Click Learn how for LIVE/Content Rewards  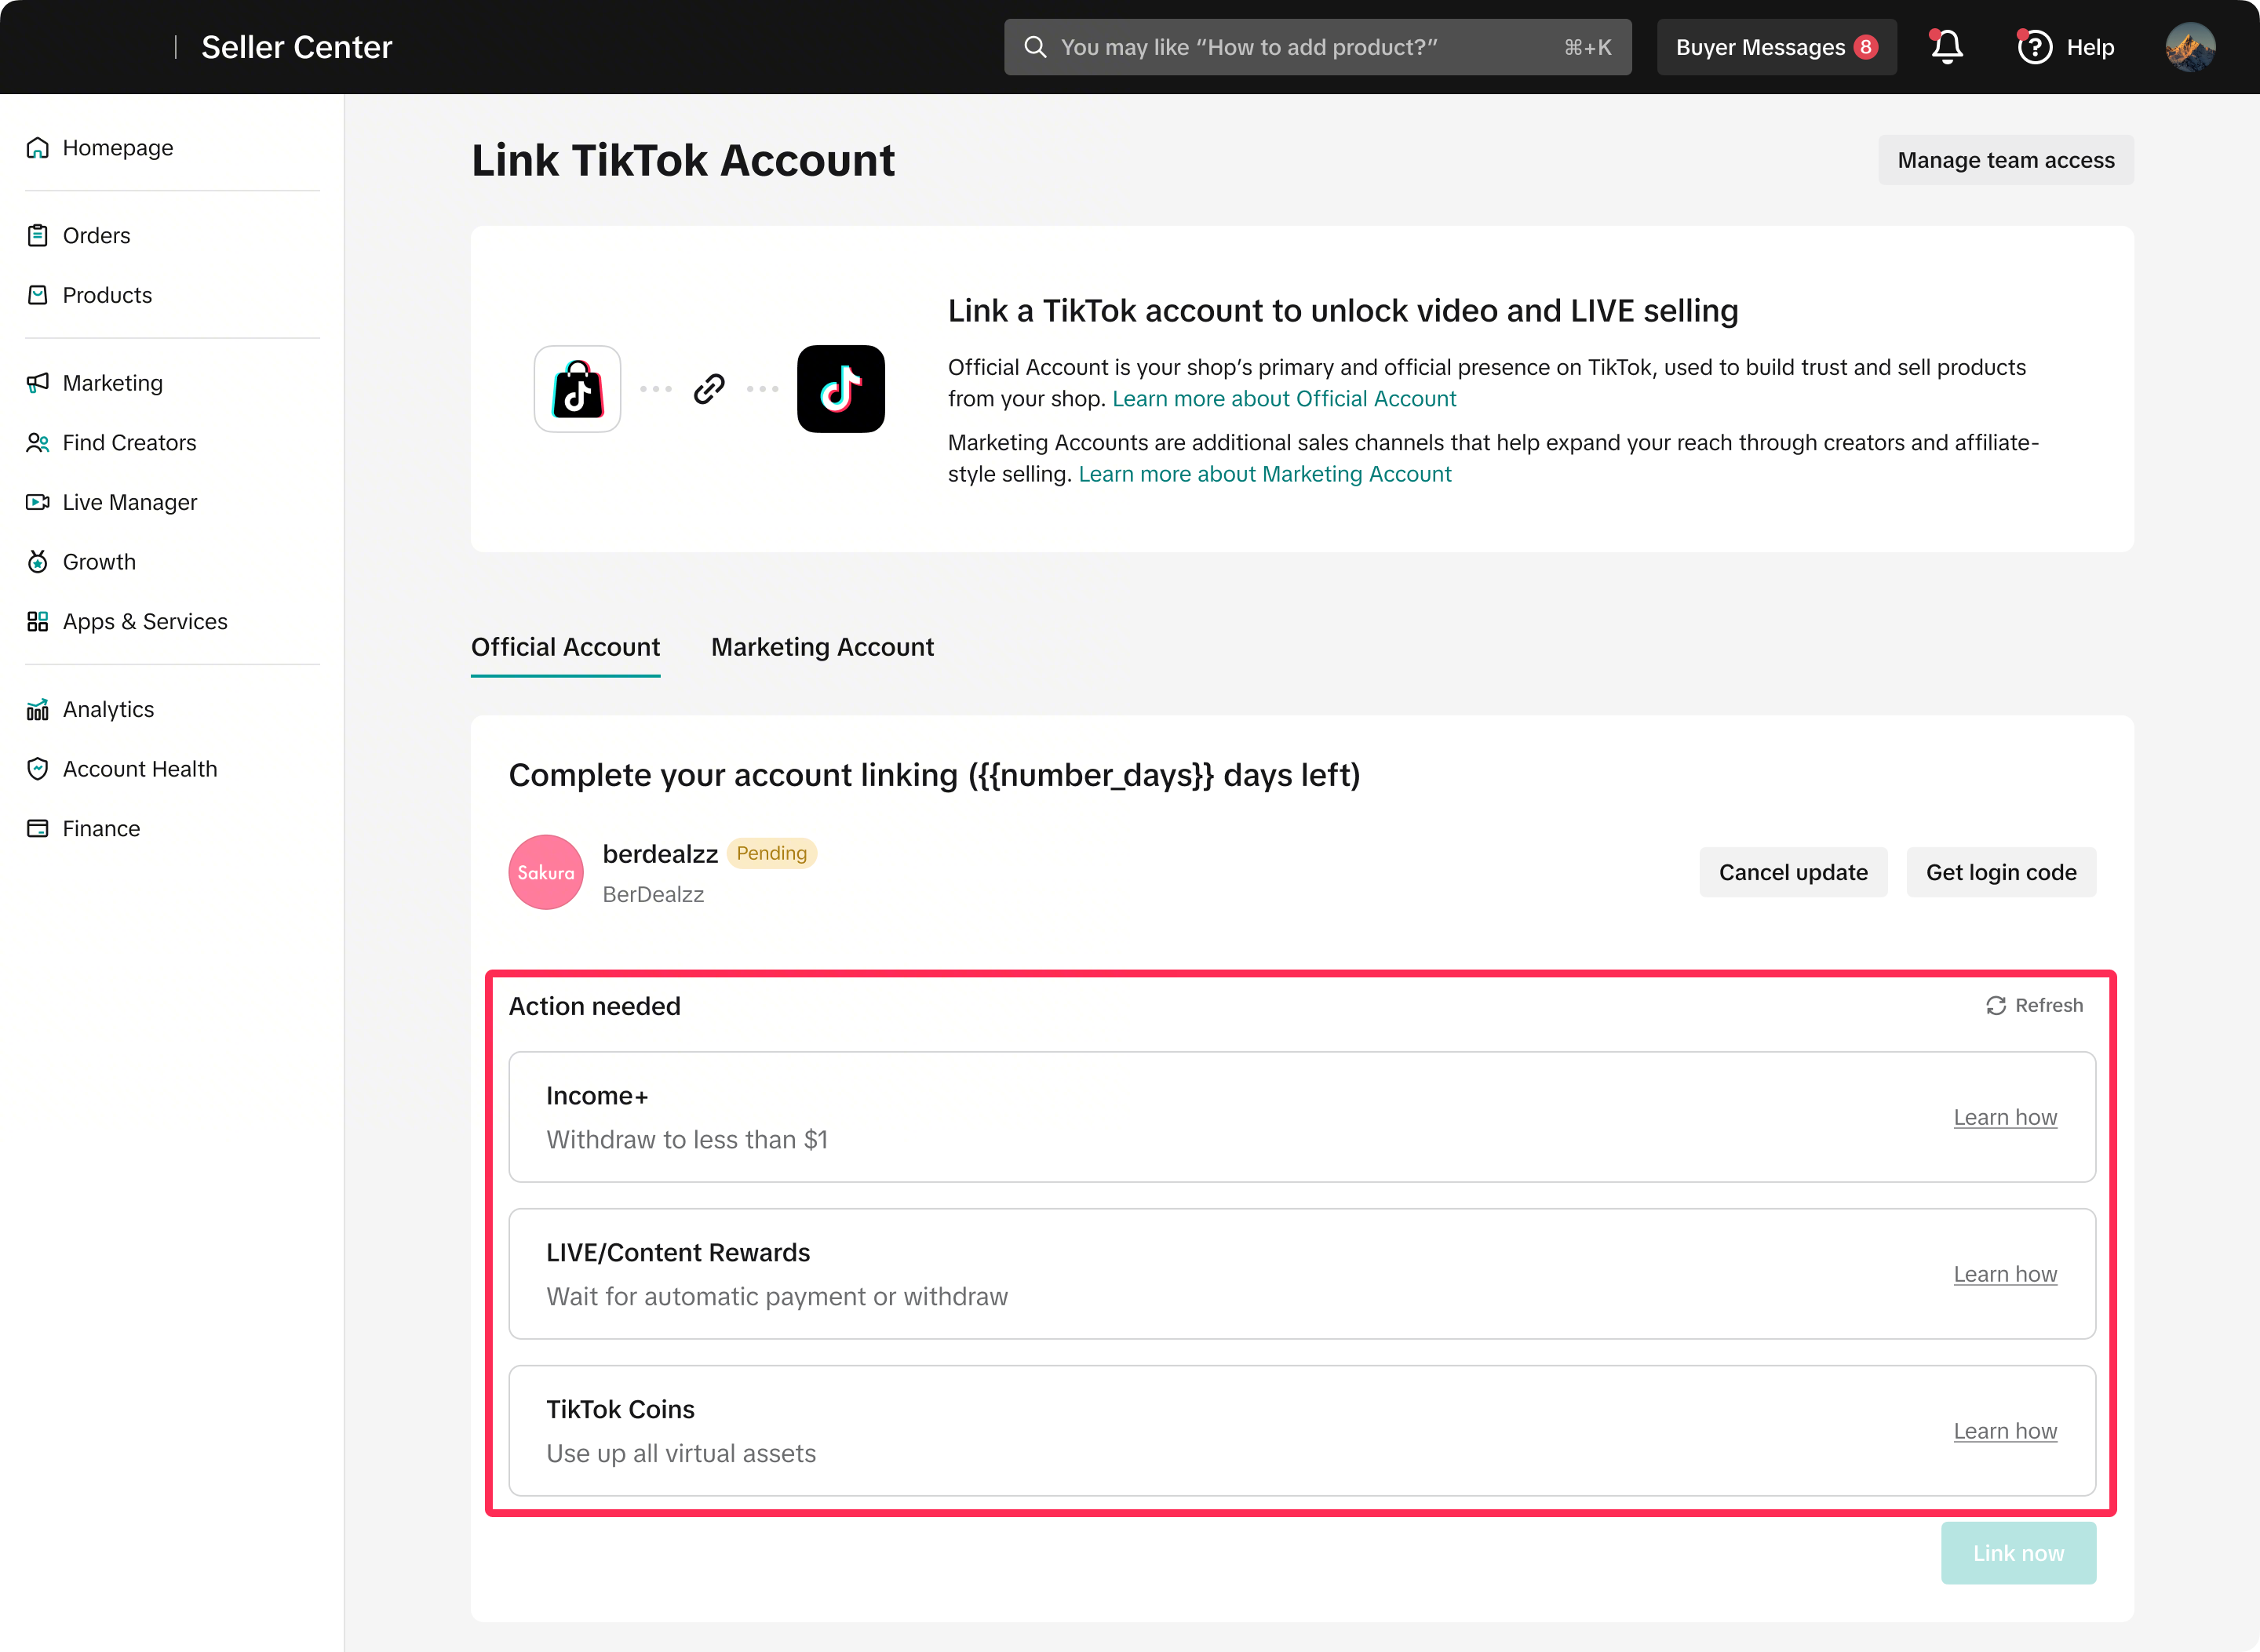tap(2005, 1274)
